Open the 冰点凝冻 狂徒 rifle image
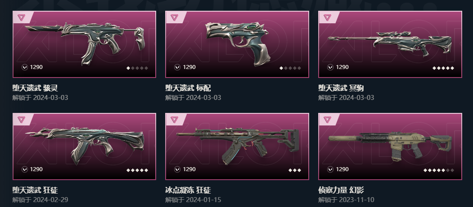 (x=237, y=146)
